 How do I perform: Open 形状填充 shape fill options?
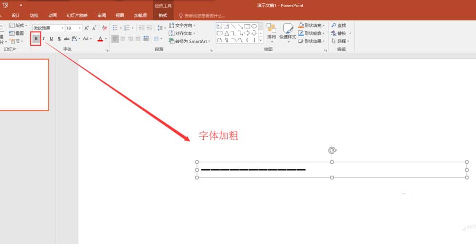(x=311, y=26)
